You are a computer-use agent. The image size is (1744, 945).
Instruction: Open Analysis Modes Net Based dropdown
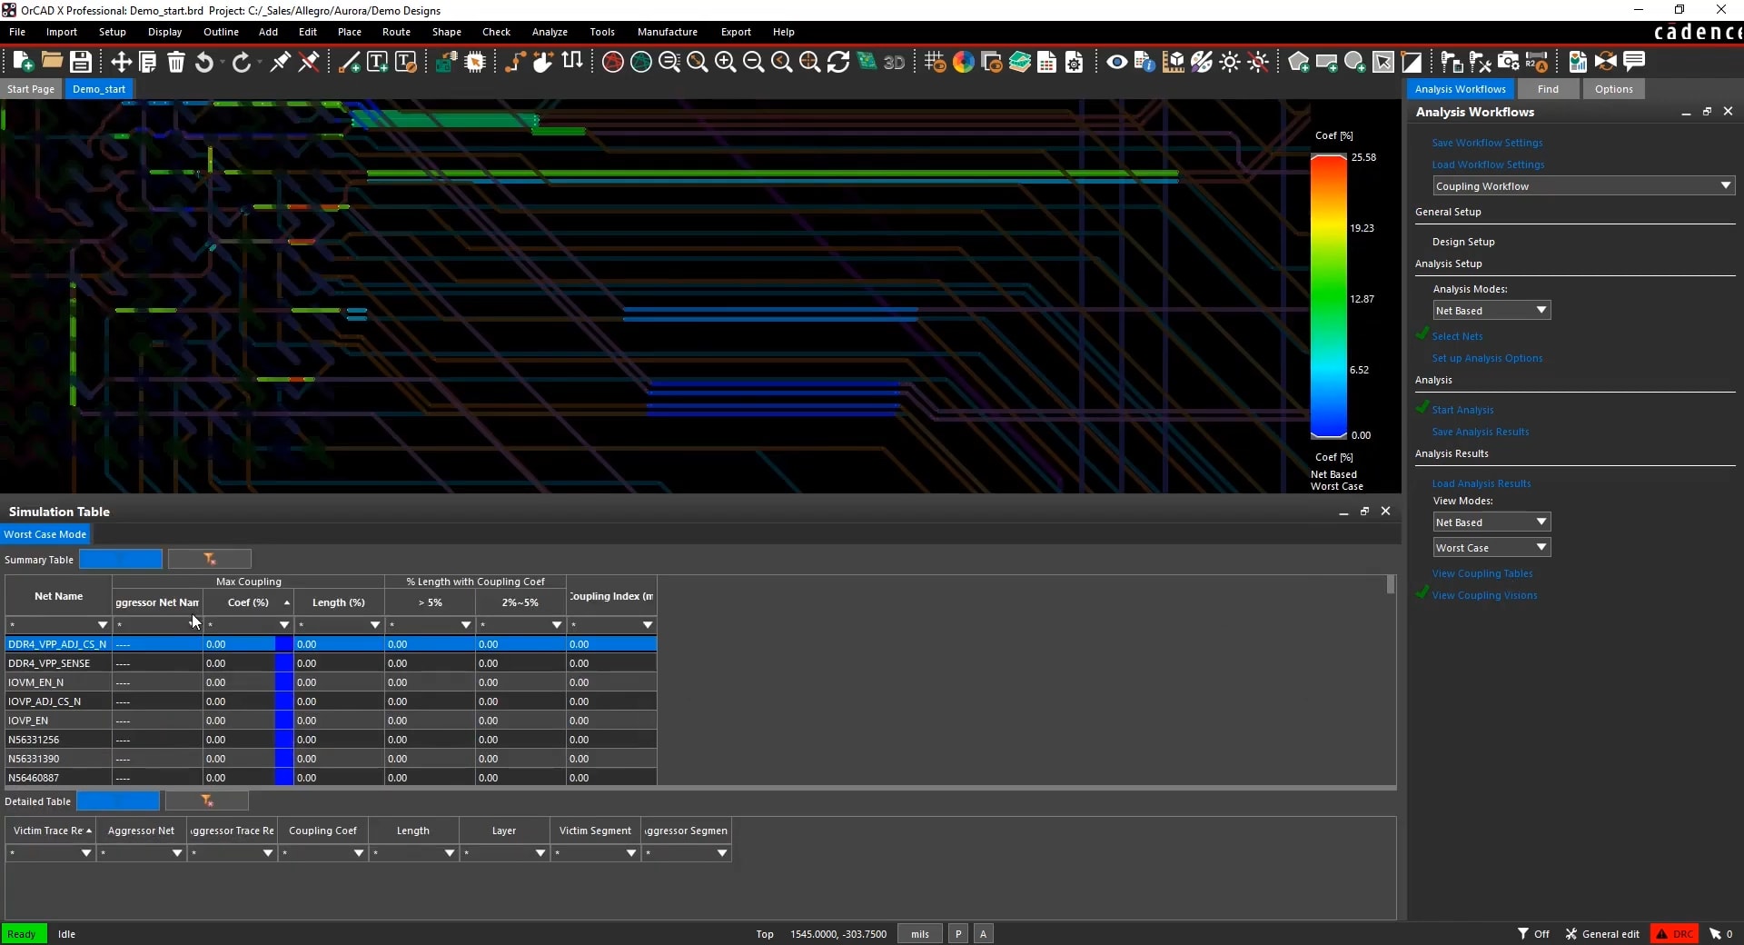coord(1491,311)
